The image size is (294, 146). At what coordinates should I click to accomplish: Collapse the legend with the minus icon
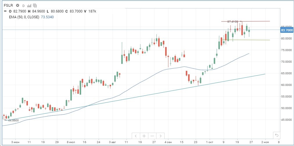(x=5, y=11)
